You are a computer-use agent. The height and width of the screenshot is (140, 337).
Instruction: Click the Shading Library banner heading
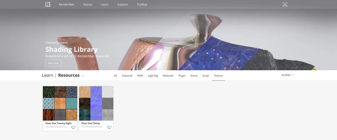72,50
